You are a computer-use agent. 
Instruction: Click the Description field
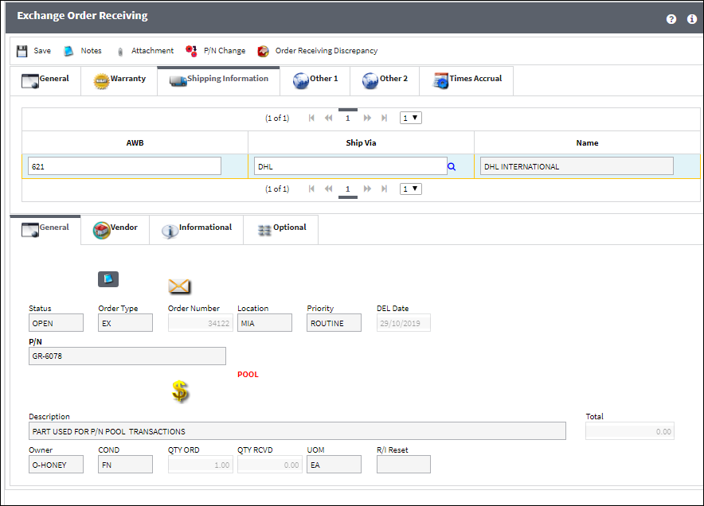[297, 431]
